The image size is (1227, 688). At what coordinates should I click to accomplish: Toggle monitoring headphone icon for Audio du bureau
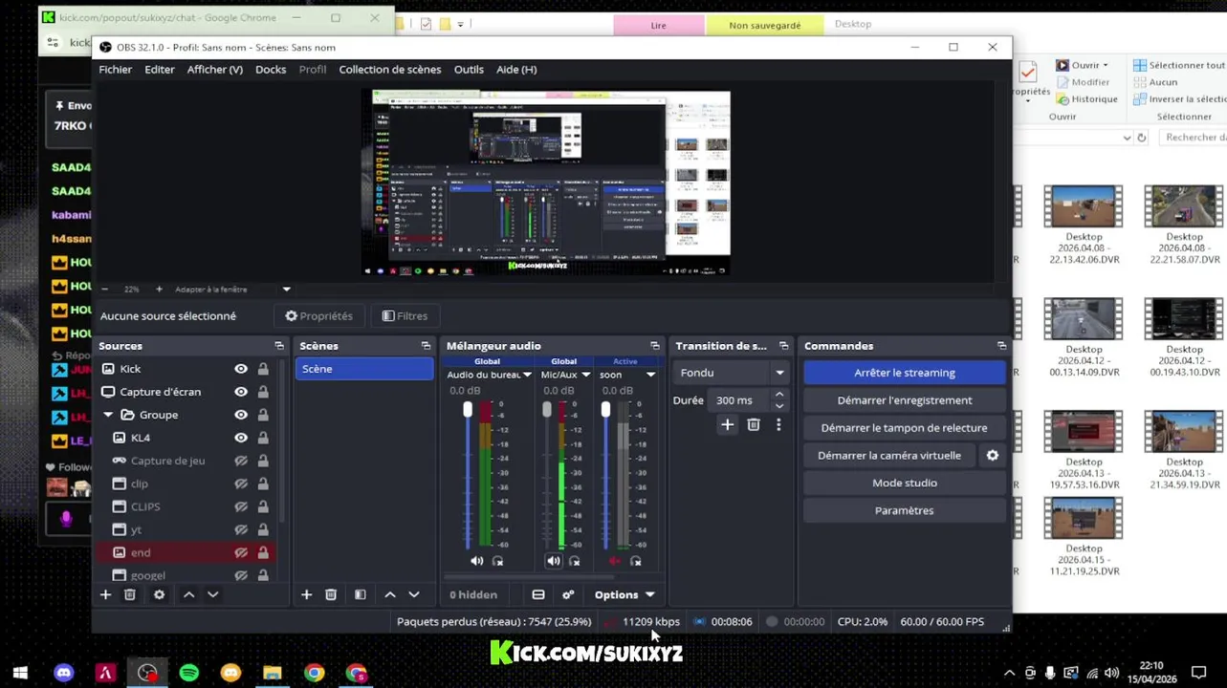coord(497,561)
